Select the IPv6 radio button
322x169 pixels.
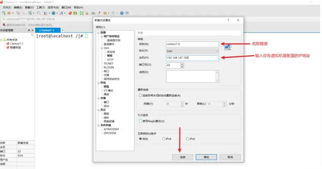(188, 139)
